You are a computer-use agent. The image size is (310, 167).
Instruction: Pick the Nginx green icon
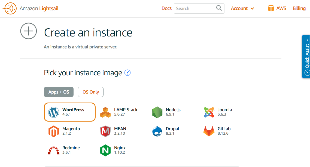[x=105, y=150]
